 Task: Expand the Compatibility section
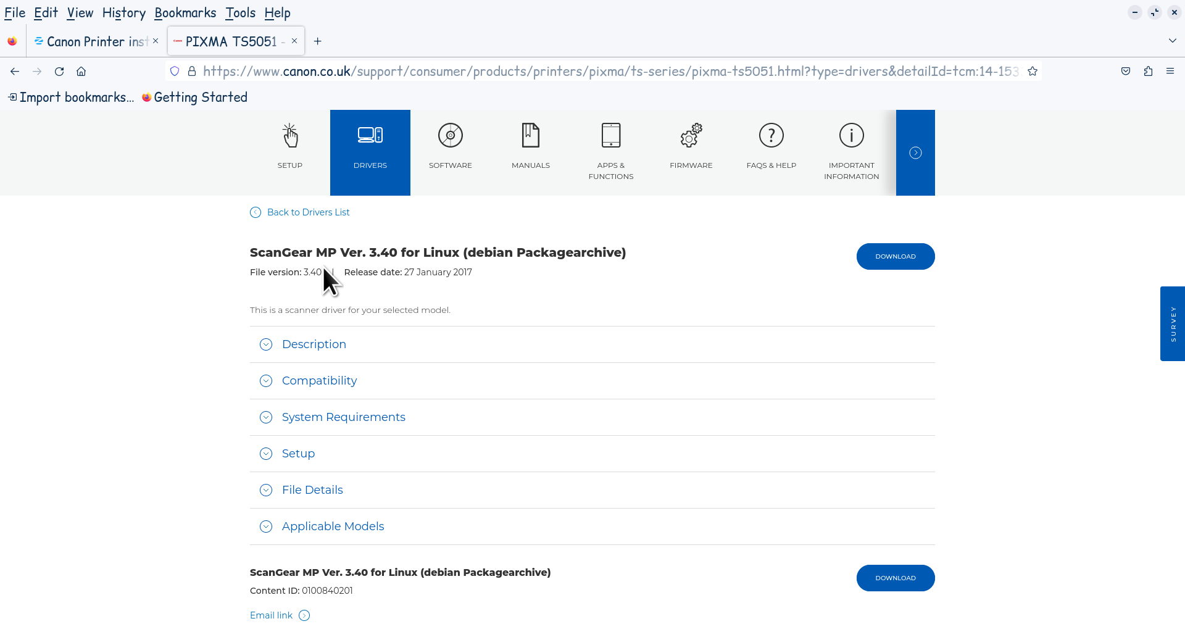tap(319, 381)
